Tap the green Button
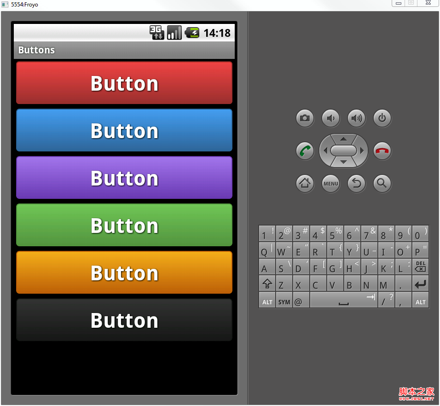 pyautogui.click(x=124, y=225)
